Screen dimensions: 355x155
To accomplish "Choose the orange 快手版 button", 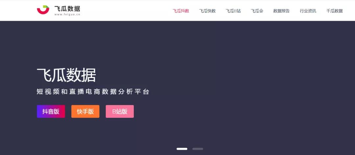I will tap(85, 111).
